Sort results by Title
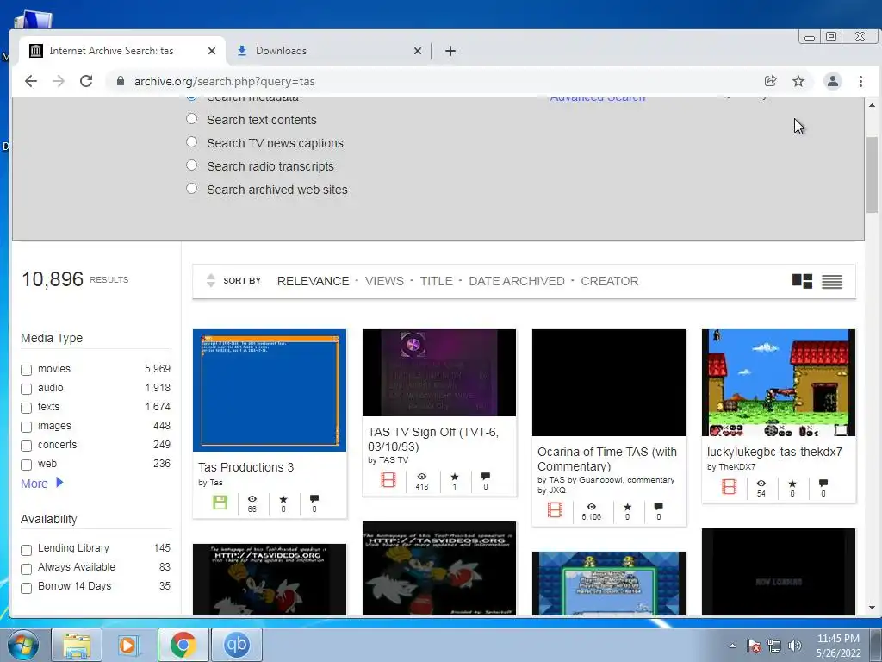This screenshot has height=662, width=882. (x=436, y=281)
